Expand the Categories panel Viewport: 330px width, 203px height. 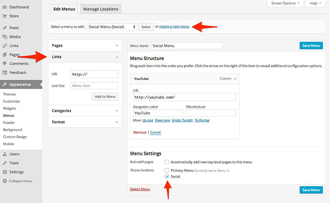[85, 110]
